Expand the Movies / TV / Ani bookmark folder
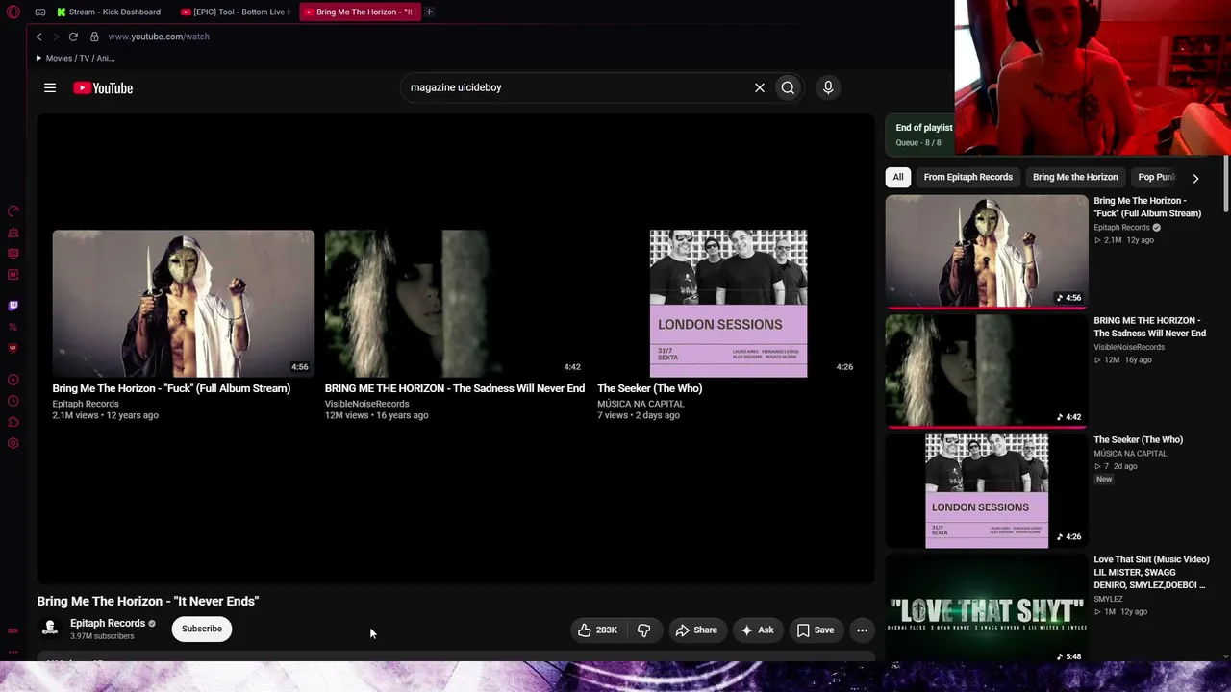1231x692 pixels. pyautogui.click(x=75, y=58)
